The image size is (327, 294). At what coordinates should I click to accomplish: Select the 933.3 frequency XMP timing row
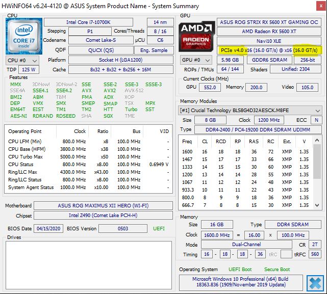coord(246,190)
